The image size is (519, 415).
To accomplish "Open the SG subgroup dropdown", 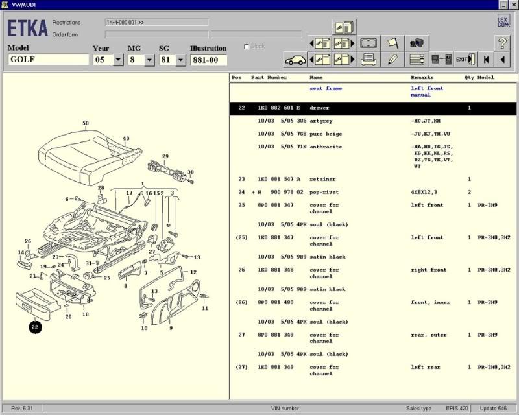I will tap(180, 60).
